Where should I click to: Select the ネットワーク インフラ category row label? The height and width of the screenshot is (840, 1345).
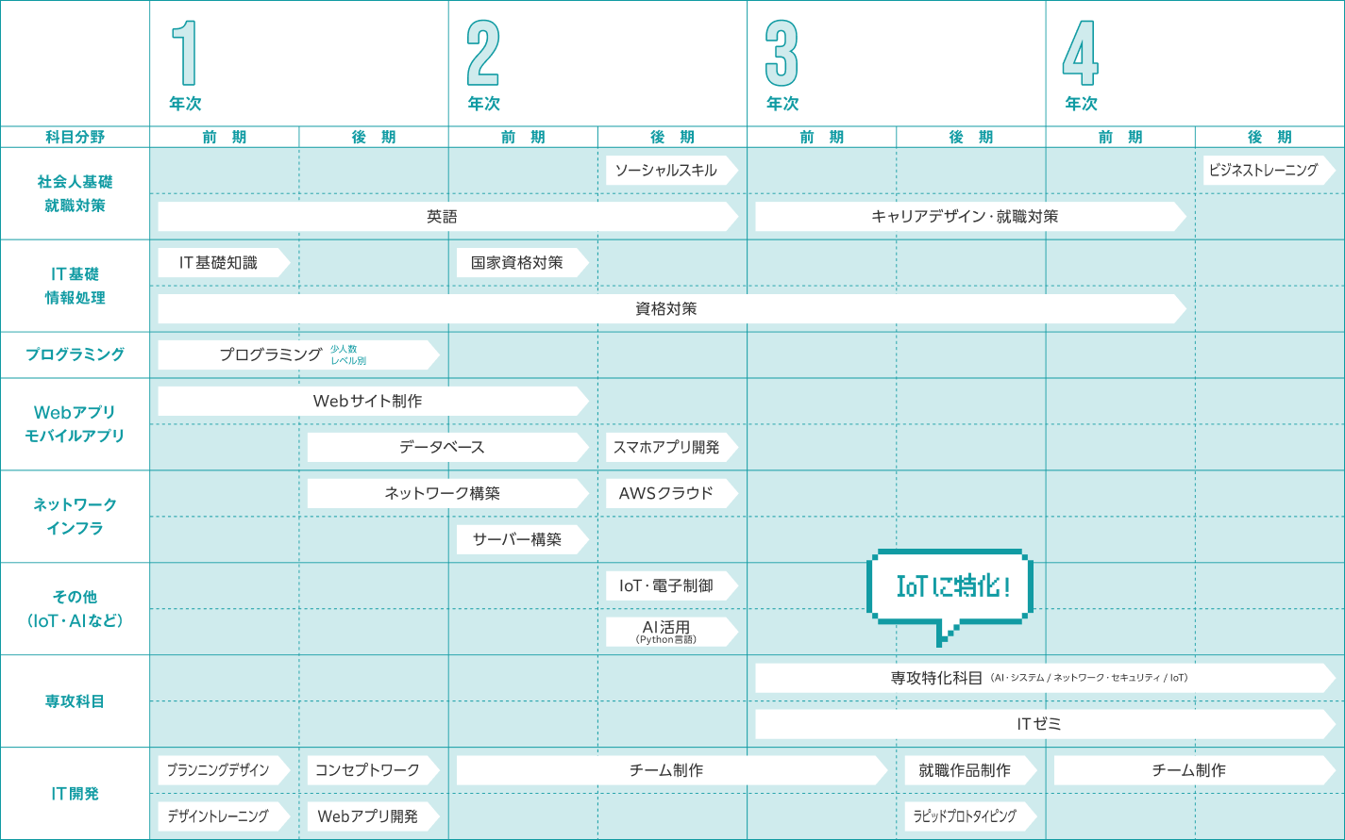click(75, 517)
